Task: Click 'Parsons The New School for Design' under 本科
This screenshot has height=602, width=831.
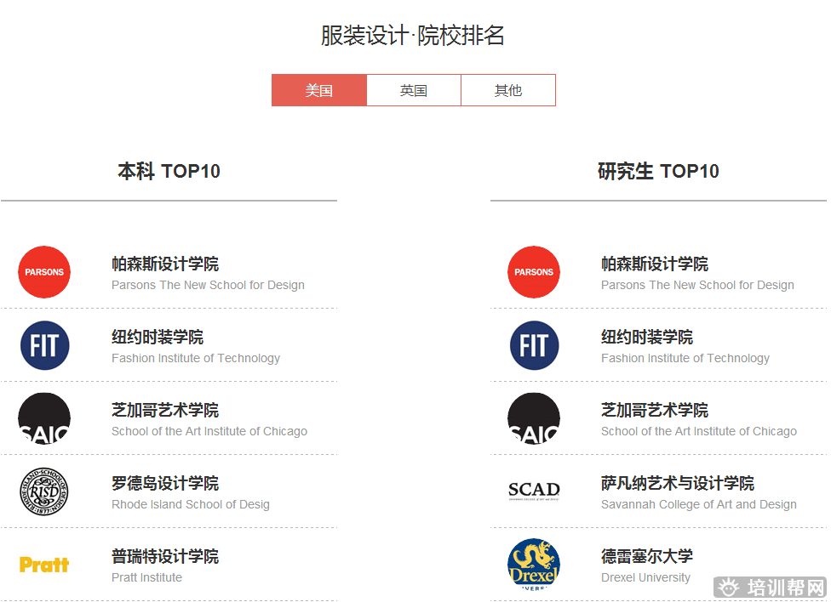Action: pos(208,286)
